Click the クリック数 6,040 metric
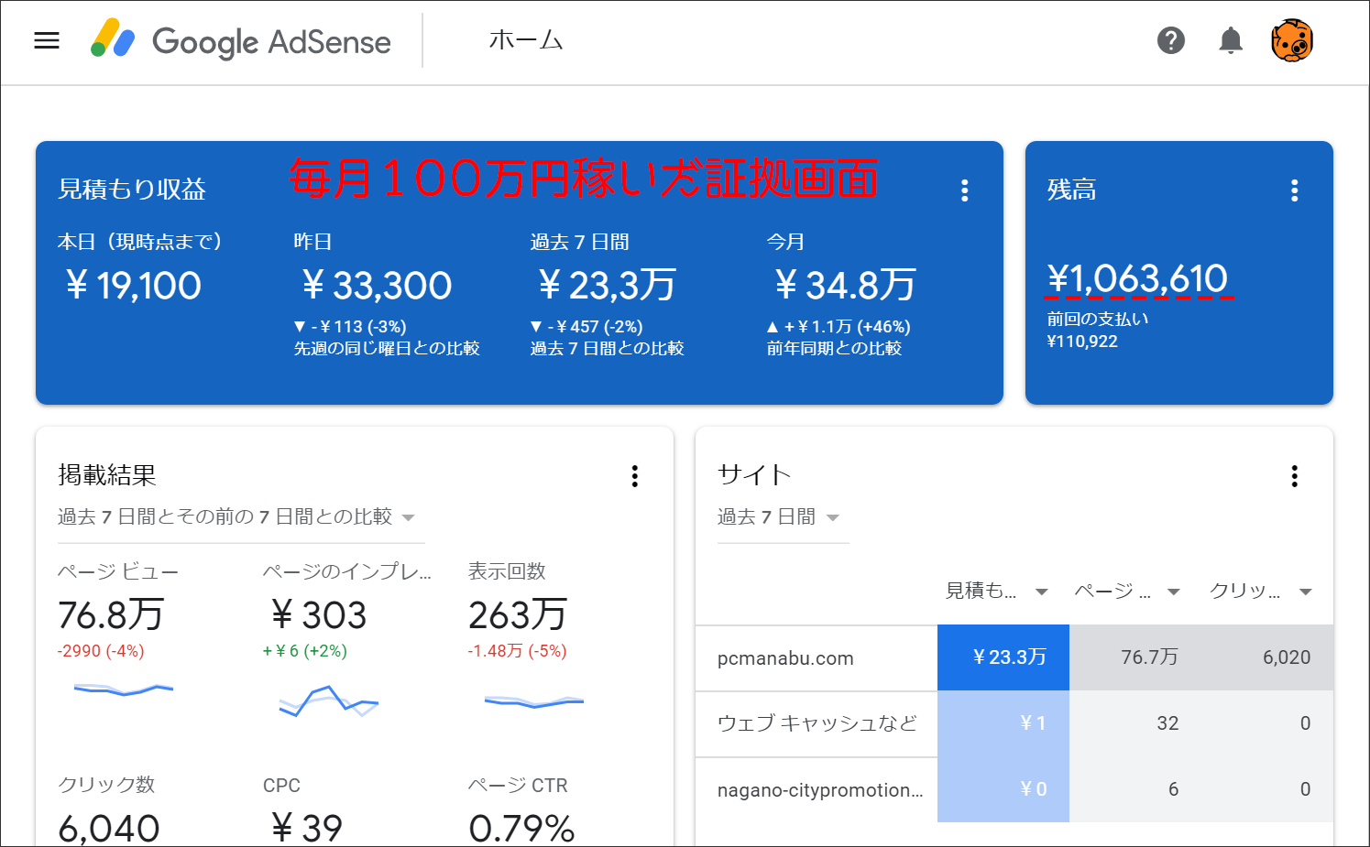This screenshot has width=1370, height=847. tap(109, 828)
